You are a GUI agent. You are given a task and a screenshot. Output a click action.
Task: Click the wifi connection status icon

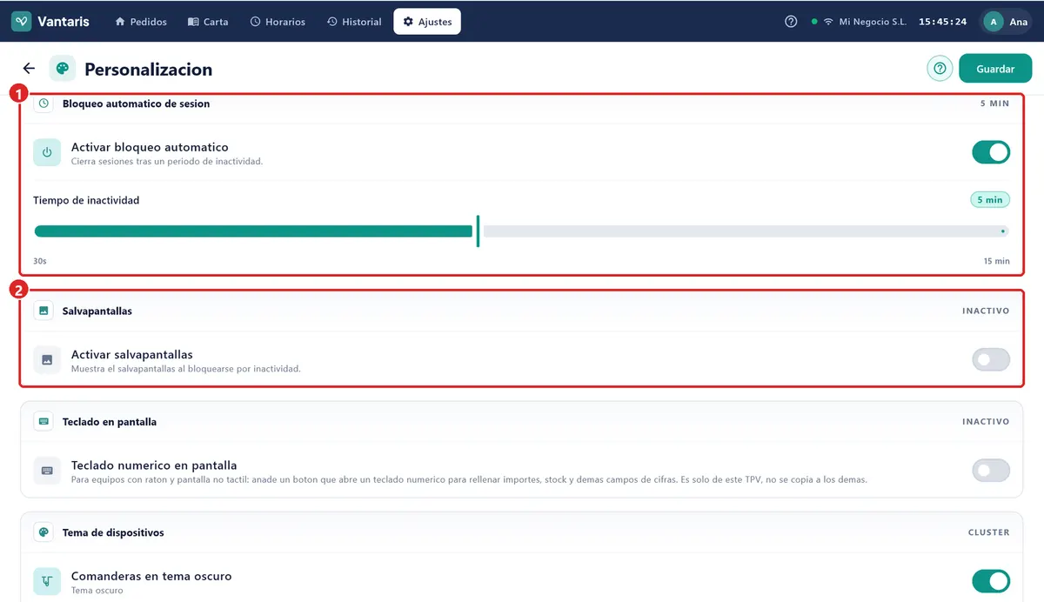tap(828, 22)
